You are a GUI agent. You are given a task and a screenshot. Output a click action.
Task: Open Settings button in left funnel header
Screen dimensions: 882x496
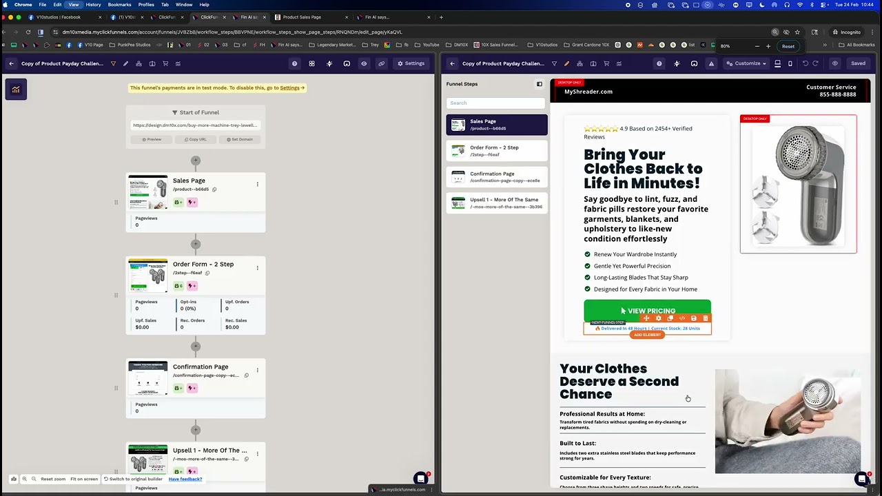point(411,63)
